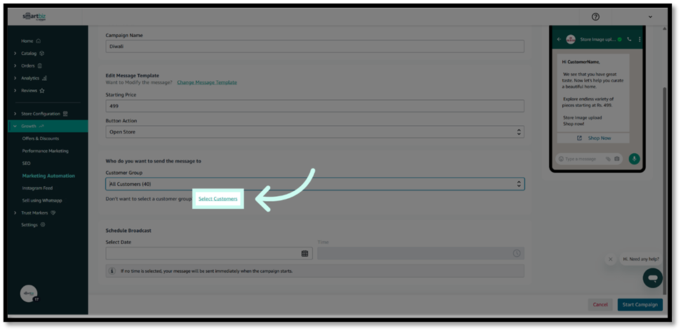The width and height of the screenshot is (681, 331).
Task: Click the chat support bubble icon
Action: click(x=652, y=278)
